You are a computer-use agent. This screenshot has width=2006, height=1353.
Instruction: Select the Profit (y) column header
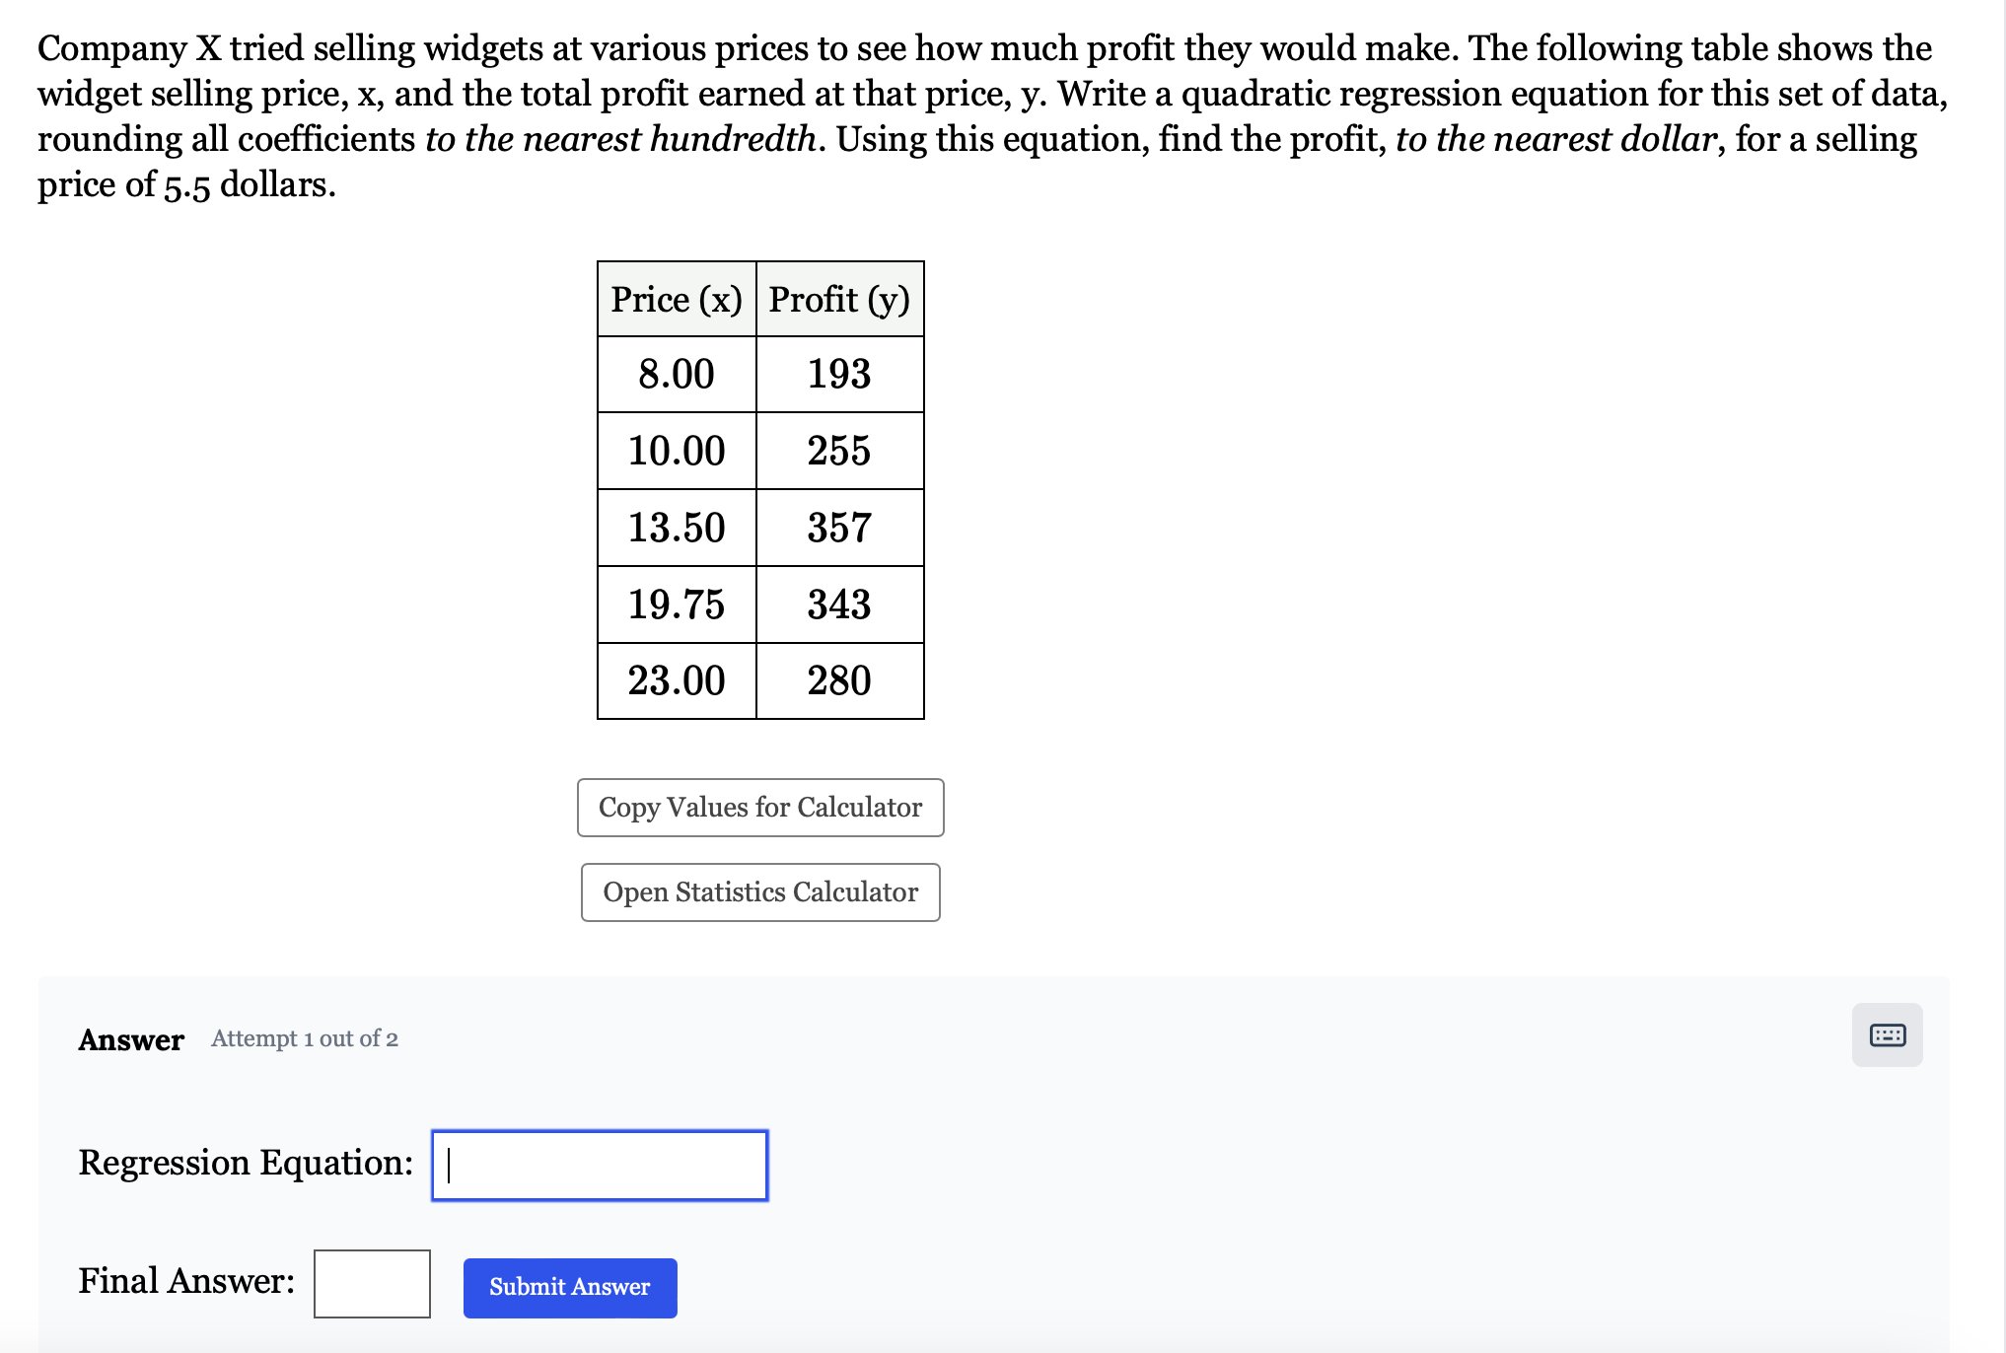coord(839,298)
